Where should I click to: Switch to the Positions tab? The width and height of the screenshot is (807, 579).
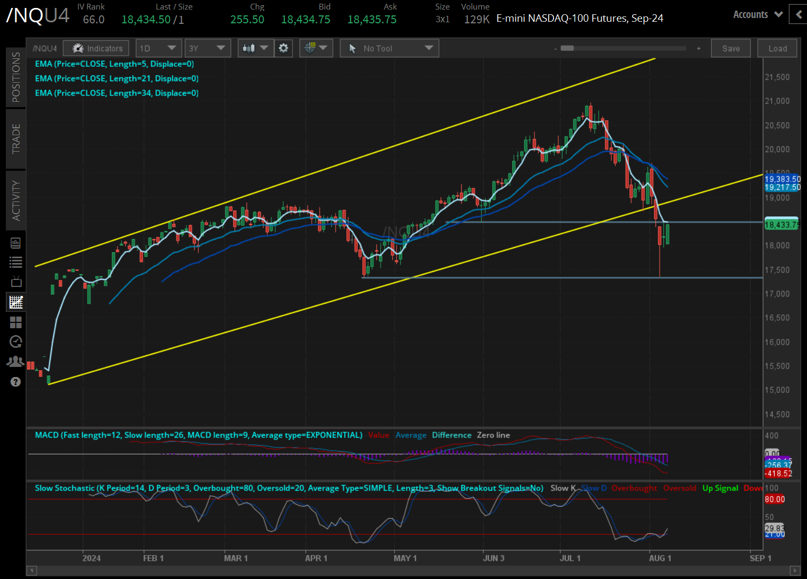16,77
